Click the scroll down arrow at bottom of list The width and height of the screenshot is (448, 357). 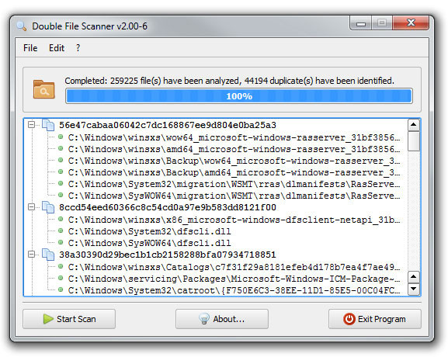pos(414,289)
